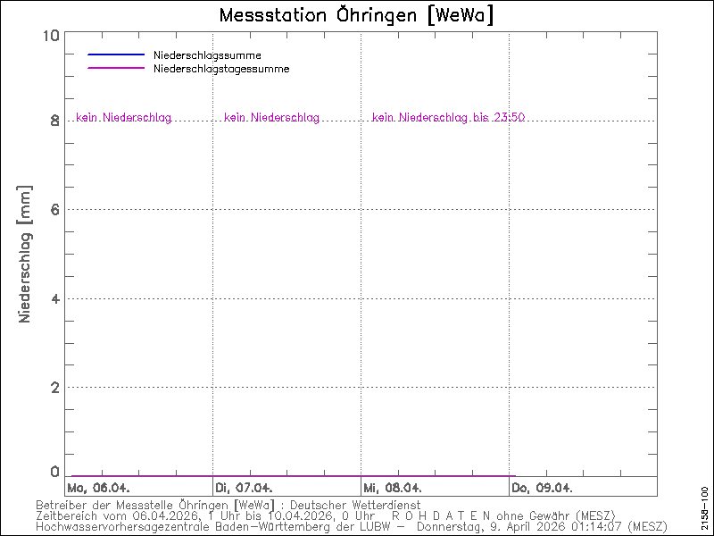Click the 'kein Niederschlag bis 23:50' annotation
The image size is (714, 536).
click(x=448, y=118)
